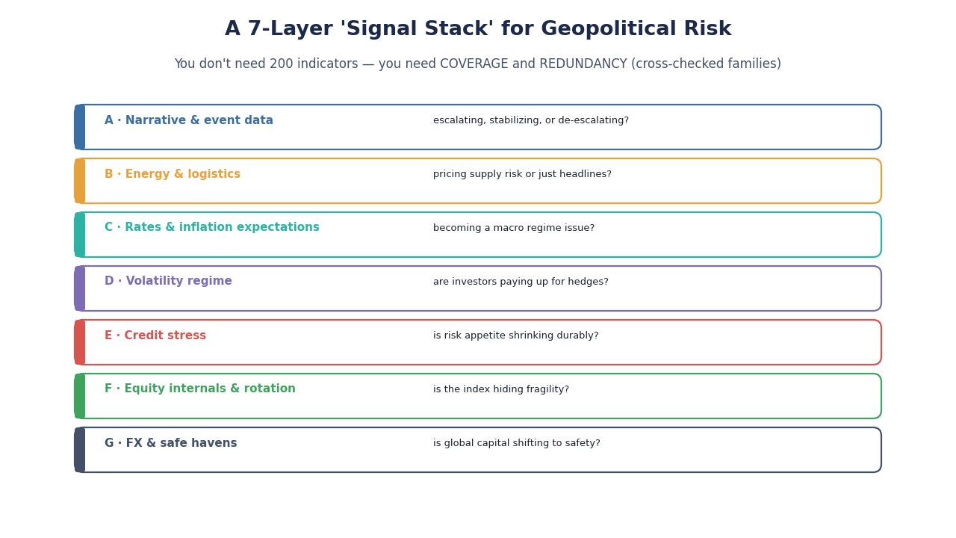Select the 'B · Energy & logistics' heading
The height and width of the screenshot is (538, 956).
click(x=173, y=174)
